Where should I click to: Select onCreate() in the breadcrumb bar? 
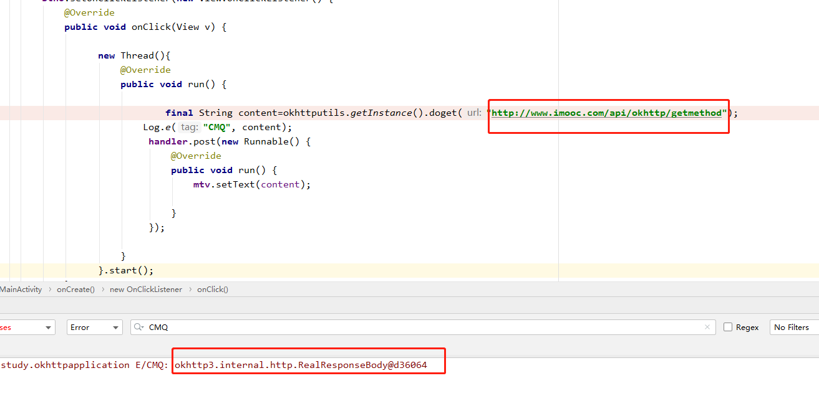pyautogui.click(x=75, y=289)
